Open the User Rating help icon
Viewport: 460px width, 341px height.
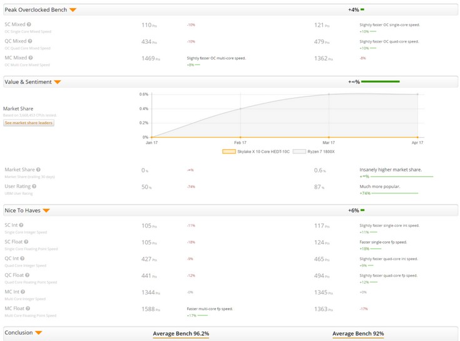[x=33, y=187]
